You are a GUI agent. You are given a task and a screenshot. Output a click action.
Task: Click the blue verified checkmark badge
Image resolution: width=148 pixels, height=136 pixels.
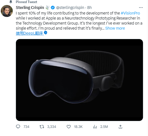[53, 8]
